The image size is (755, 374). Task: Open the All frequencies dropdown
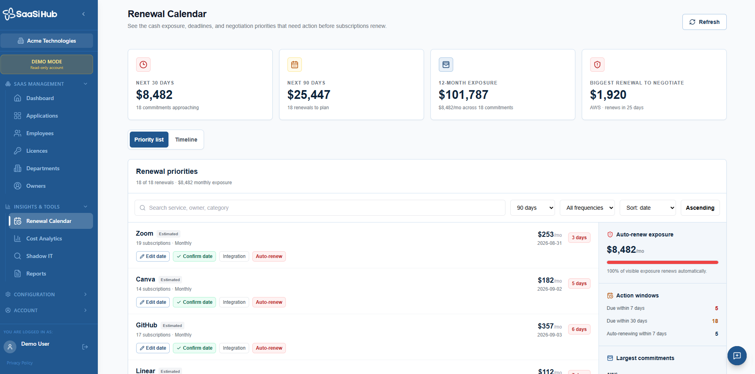587,208
